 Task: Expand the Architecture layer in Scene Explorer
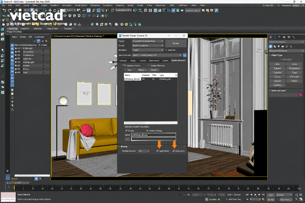(x=16, y=55)
